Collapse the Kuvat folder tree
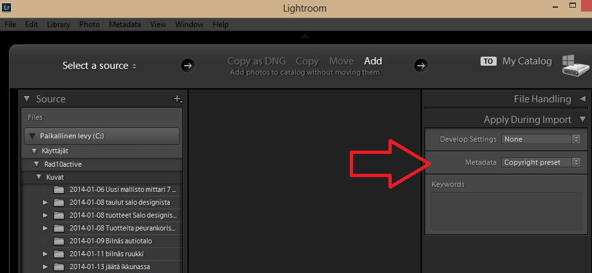Screen dimensions: 592x273 tap(39, 176)
